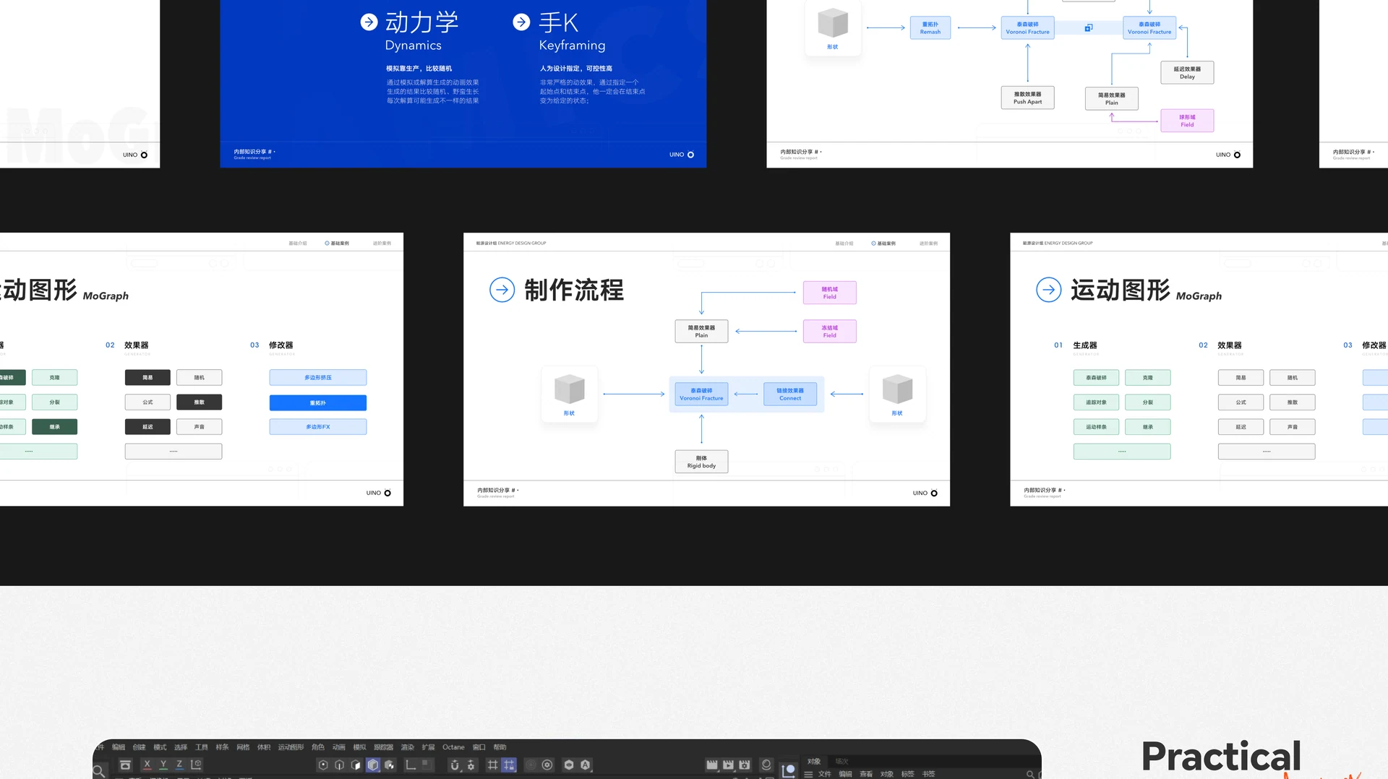
Task: Switch to 场次 tab in object manager
Action: coord(841,762)
